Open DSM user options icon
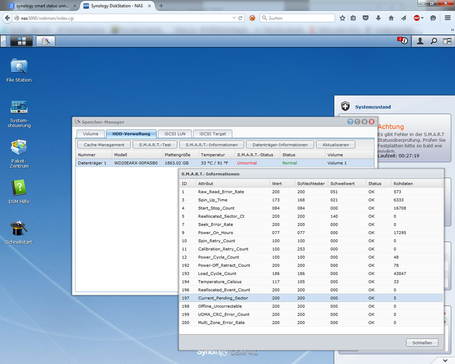Screen dimensions: 455x364 pyautogui.click(x=420, y=41)
